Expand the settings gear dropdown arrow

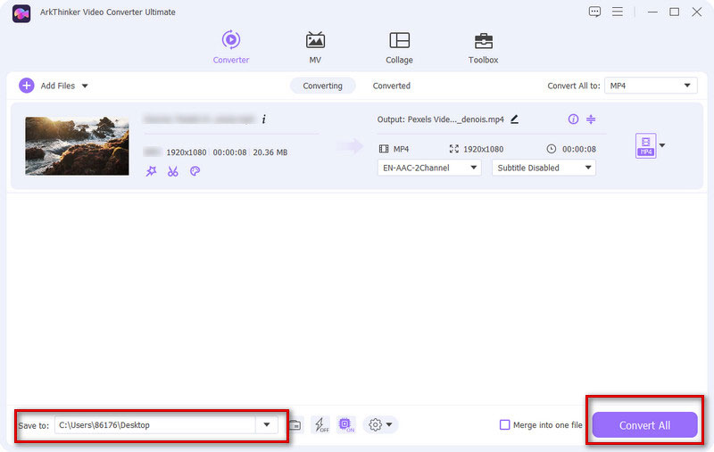389,424
